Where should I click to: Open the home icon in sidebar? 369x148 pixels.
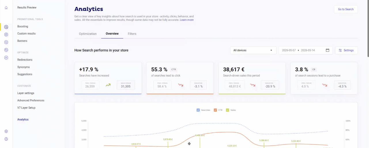pyautogui.click(x=6, y=8)
